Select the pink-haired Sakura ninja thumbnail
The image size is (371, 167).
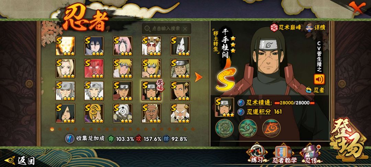pyautogui.click(x=123, y=46)
